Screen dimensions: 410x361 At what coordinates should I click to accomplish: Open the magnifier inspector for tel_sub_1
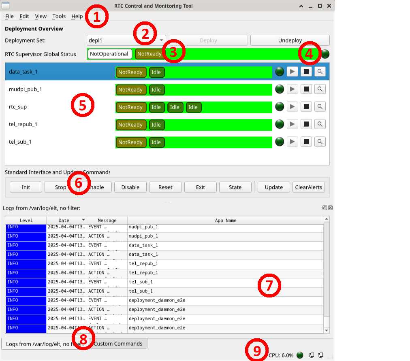pyautogui.click(x=320, y=141)
